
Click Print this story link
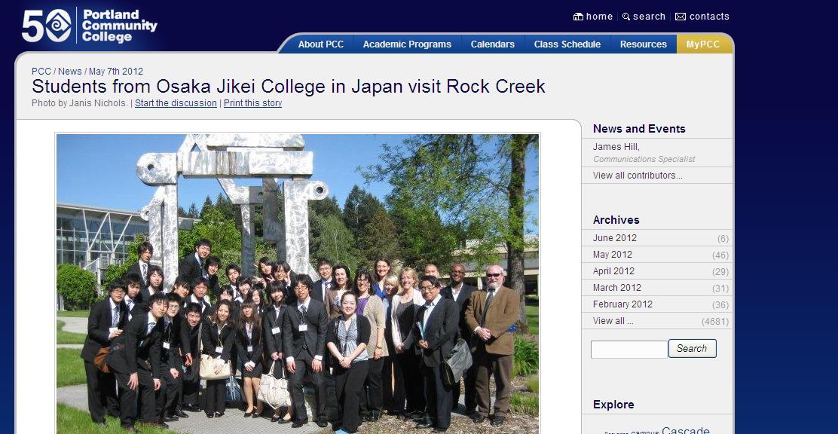point(252,103)
